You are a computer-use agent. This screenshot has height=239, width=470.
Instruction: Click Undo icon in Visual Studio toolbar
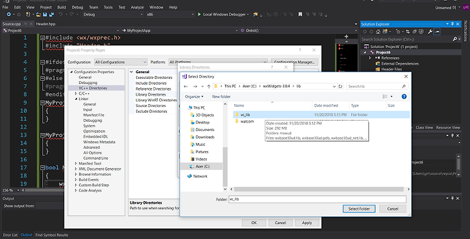pyautogui.click(x=61, y=14)
